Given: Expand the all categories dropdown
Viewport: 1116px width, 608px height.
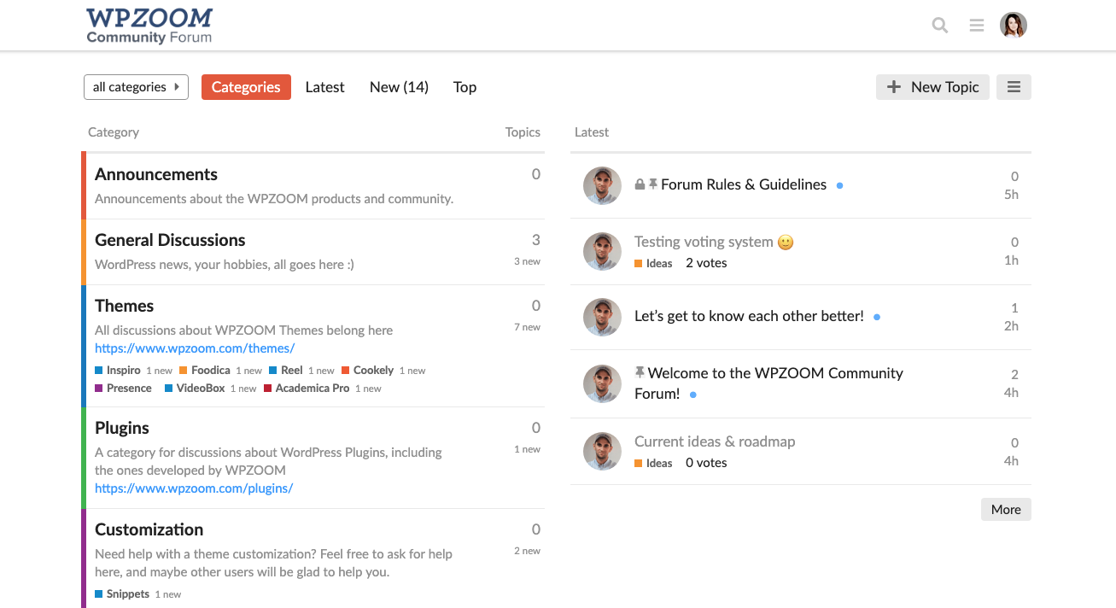Looking at the screenshot, I should coord(136,87).
